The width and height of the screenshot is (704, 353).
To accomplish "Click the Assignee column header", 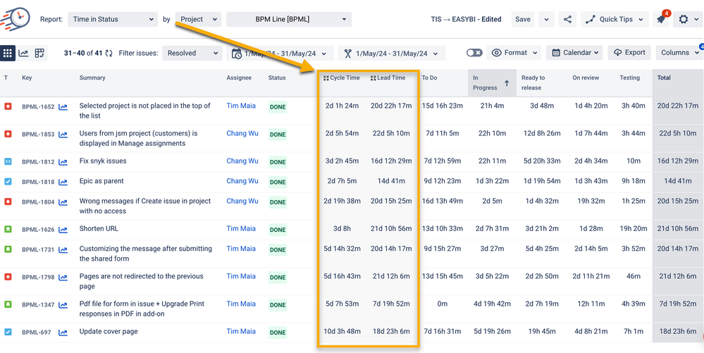I will (237, 78).
